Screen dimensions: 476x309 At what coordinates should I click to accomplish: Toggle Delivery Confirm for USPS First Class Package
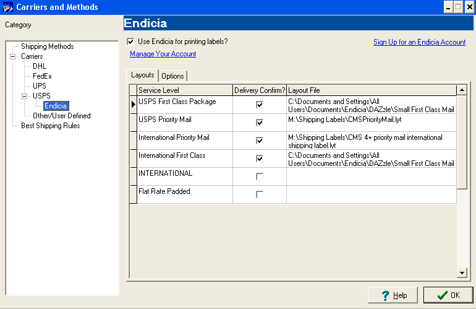click(x=260, y=105)
